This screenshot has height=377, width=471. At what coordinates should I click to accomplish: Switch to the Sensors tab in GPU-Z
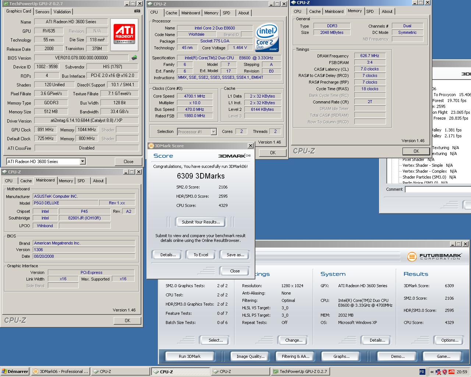[x=42, y=12]
